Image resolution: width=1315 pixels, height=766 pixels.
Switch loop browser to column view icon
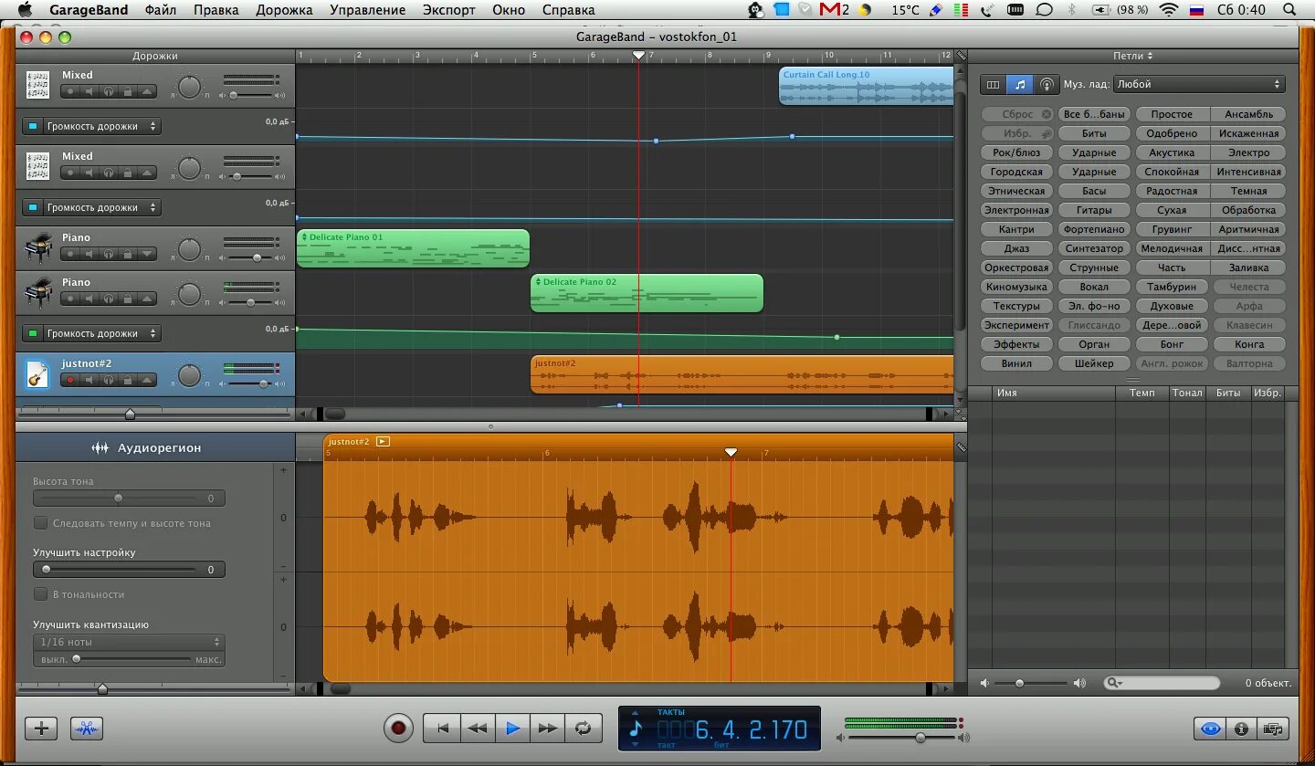coord(992,84)
